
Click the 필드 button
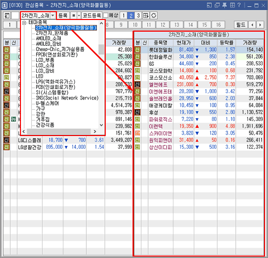point(241,25)
